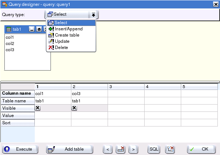Collapse the Query type dropdown arrow
The height and width of the screenshot is (155, 220).
click(x=93, y=15)
